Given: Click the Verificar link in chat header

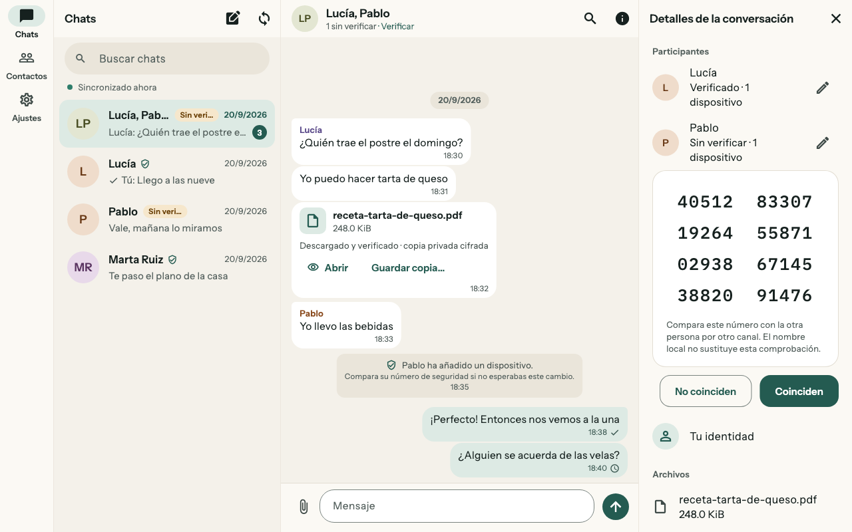Looking at the screenshot, I should [397, 27].
